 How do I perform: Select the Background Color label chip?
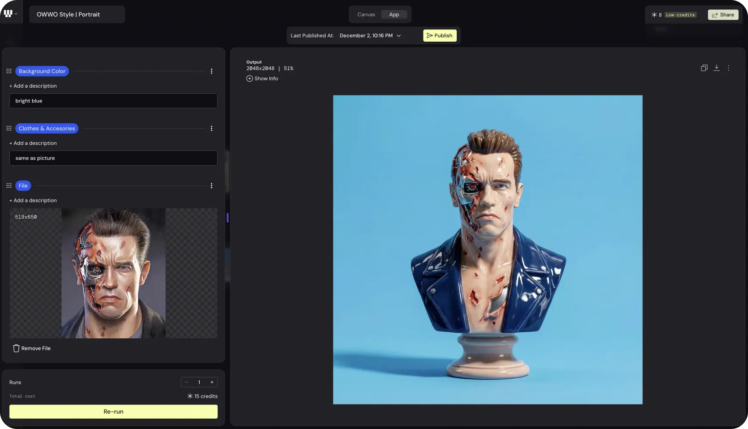point(42,71)
